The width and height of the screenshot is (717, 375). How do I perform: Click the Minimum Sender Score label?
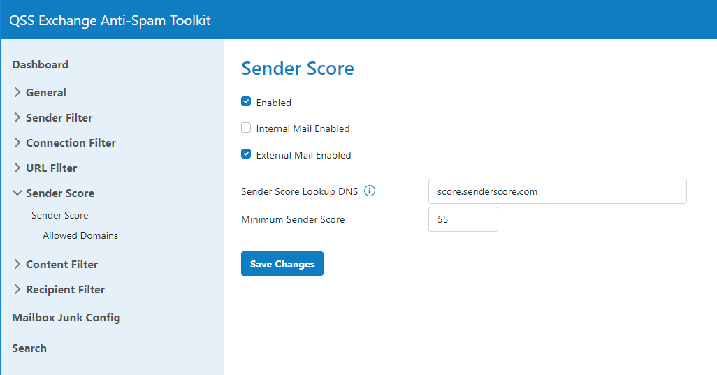pyautogui.click(x=293, y=220)
